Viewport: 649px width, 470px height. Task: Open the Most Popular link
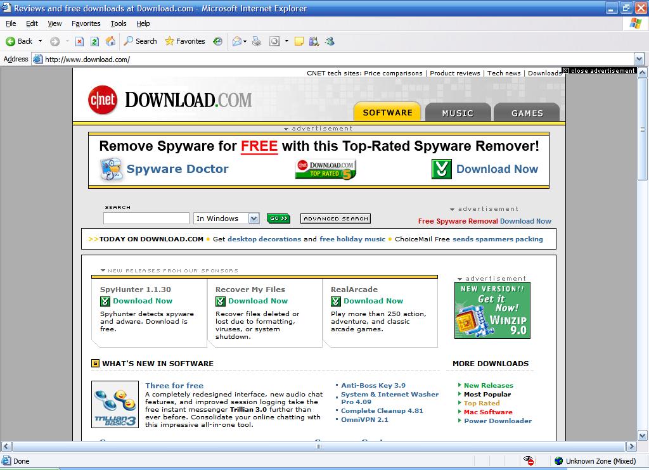click(487, 394)
